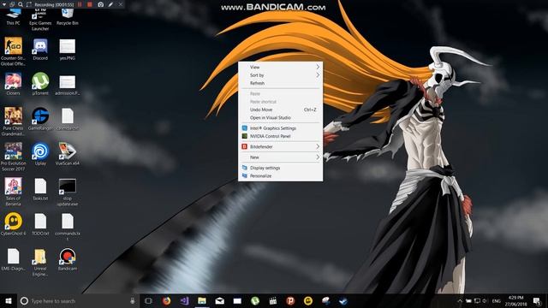Open the network icon in system tray
The height and width of the screenshot is (308, 548).
click(477, 300)
